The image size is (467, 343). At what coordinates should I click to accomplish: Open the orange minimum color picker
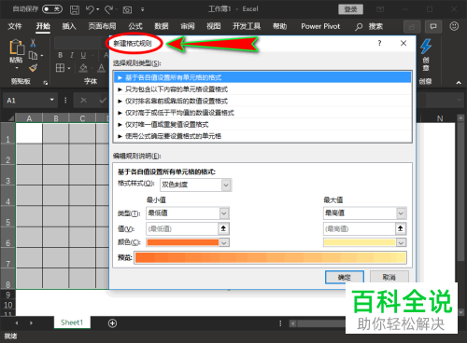(188, 242)
